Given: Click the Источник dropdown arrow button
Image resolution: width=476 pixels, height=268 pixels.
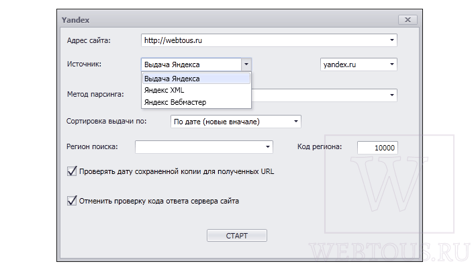Looking at the screenshot, I should pyautogui.click(x=246, y=64).
